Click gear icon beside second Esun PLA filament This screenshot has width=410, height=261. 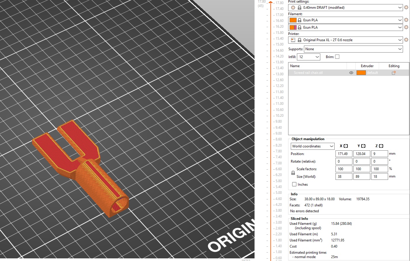pyautogui.click(x=406, y=27)
